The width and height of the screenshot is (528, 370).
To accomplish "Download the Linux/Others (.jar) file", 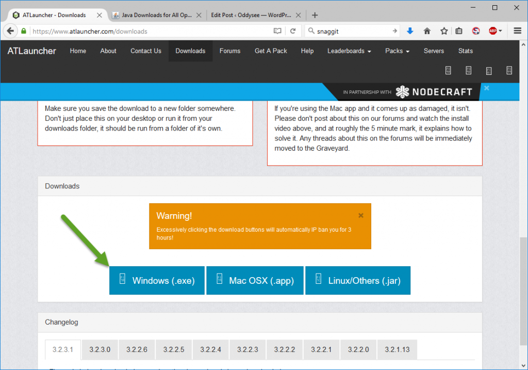I will point(357,281).
